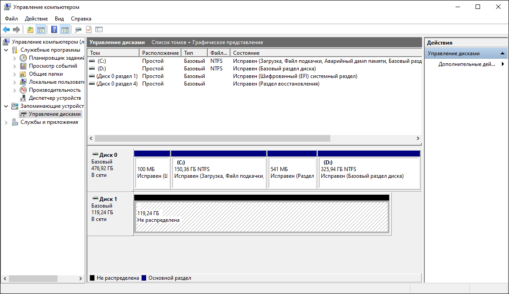Sort by the Тип column header
This screenshot has width=509, height=294.
pyautogui.click(x=194, y=53)
